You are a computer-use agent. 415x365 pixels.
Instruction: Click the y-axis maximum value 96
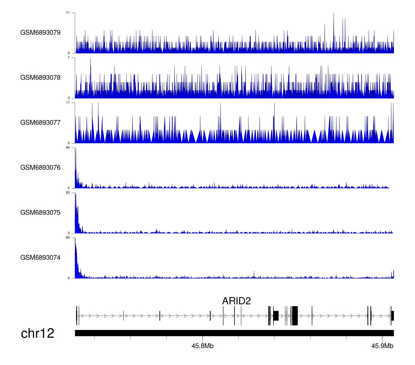(x=68, y=148)
